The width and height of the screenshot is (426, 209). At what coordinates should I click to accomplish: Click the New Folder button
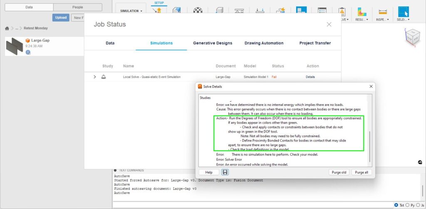coord(78,17)
